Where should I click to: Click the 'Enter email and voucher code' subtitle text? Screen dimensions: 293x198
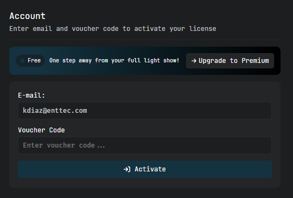click(113, 29)
